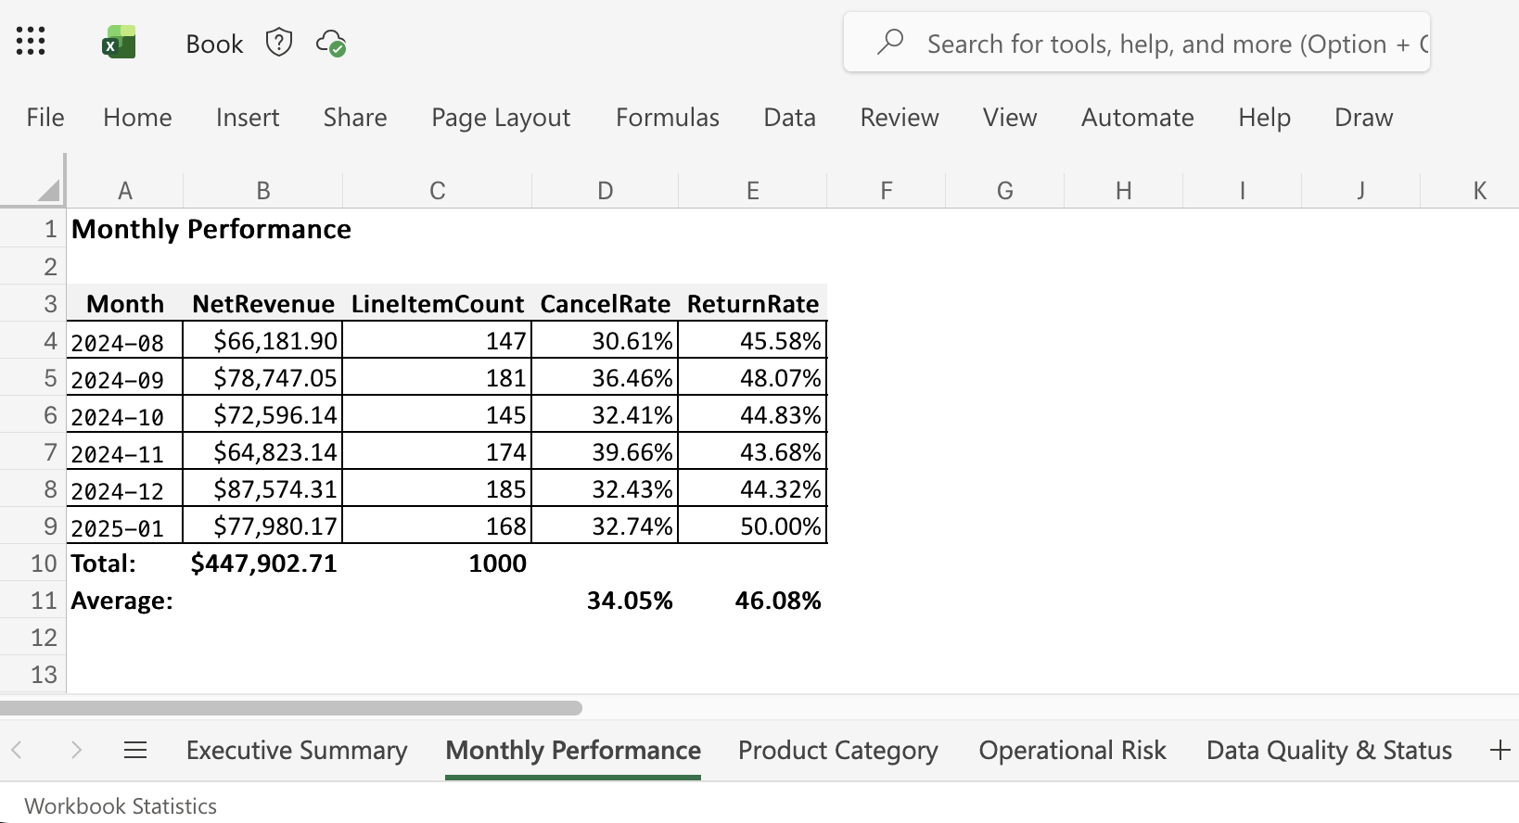1519x823 pixels.
Task: Select column C header
Action: point(438,191)
